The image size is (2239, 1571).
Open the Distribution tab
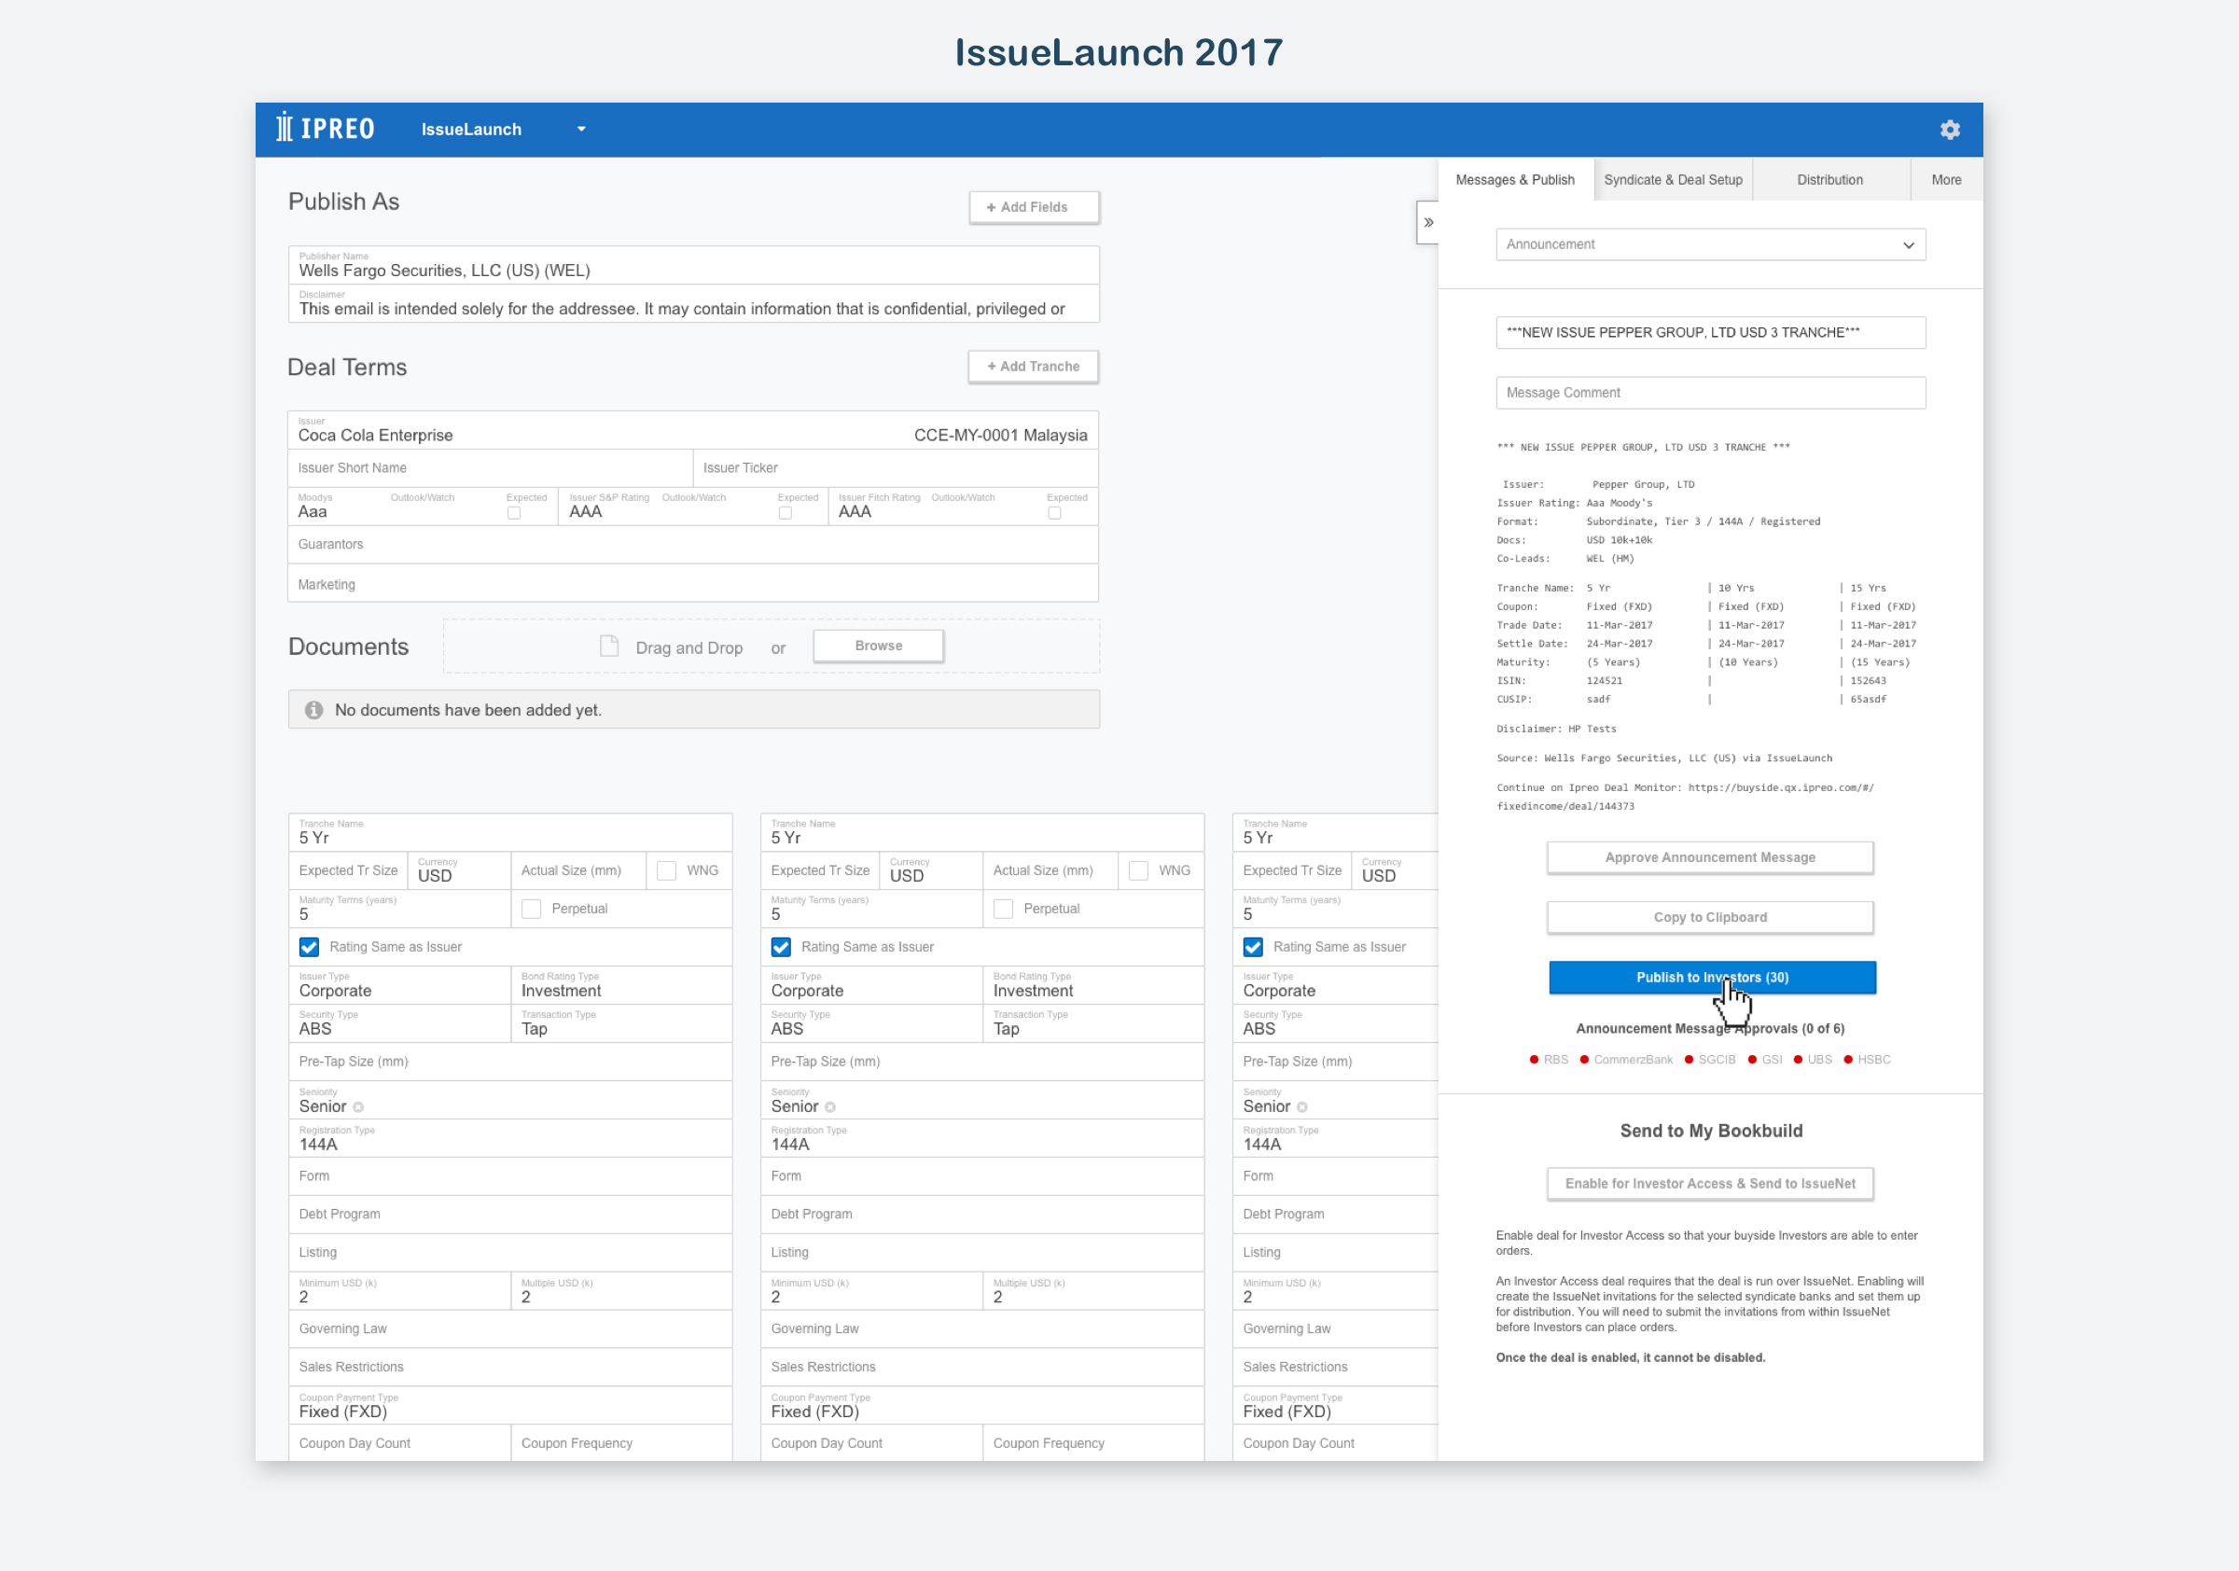[x=1830, y=179]
